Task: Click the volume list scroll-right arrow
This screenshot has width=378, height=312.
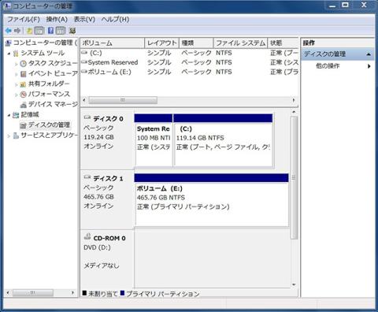Action: pos(294,100)
